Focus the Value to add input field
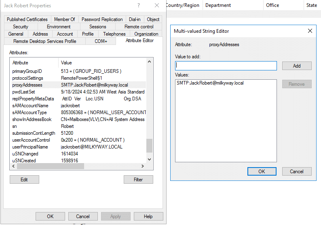 (x=226, y=66)
